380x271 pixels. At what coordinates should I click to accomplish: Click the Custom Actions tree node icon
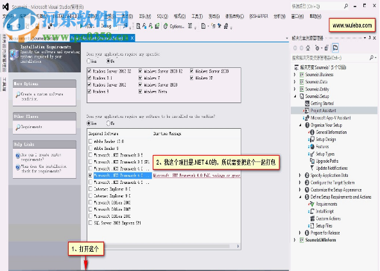click(x=313, y=218)
